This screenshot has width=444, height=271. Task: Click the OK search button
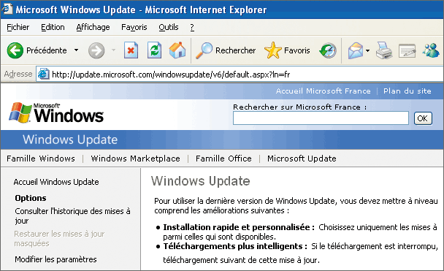tap(423, 118)
